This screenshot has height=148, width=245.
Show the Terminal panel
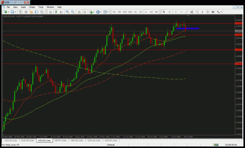click(x=36, y=12)
